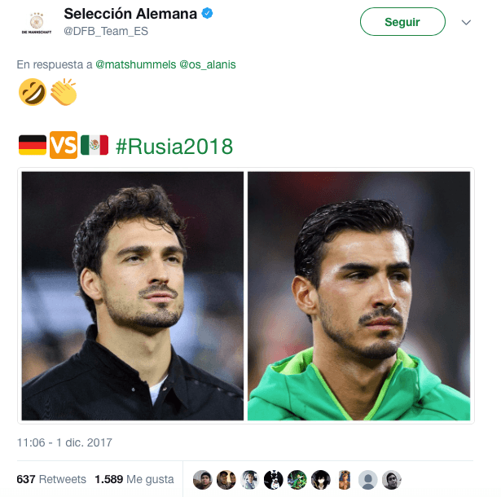Open the tweet options chevron menu
Image resolution: width=501 pixels, height=497 pixels.
point(466,22)
